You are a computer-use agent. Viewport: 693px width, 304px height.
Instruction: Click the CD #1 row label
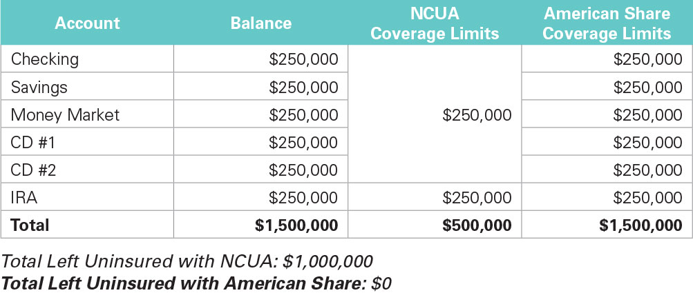click(32, 143)
